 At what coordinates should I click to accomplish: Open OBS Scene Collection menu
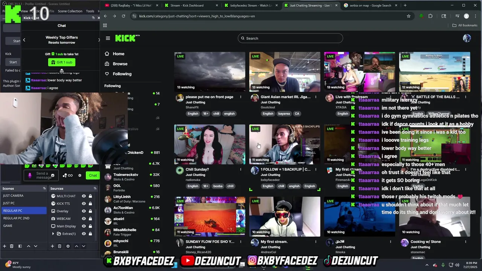70,11
